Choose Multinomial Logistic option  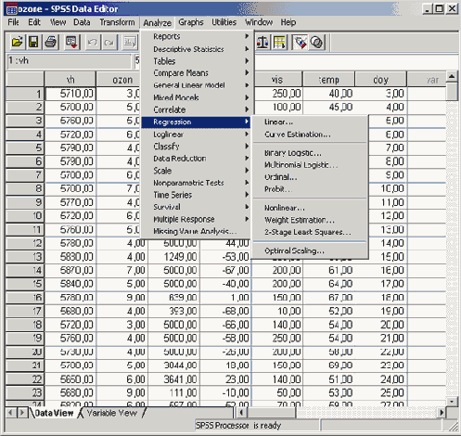pos(310,165)
